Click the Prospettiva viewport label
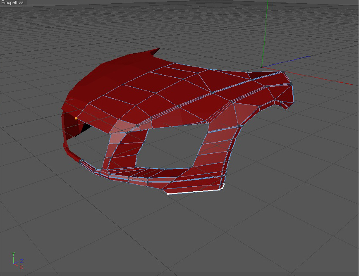The width and height of the screenshot is (359, 276). tap(12, 3)
